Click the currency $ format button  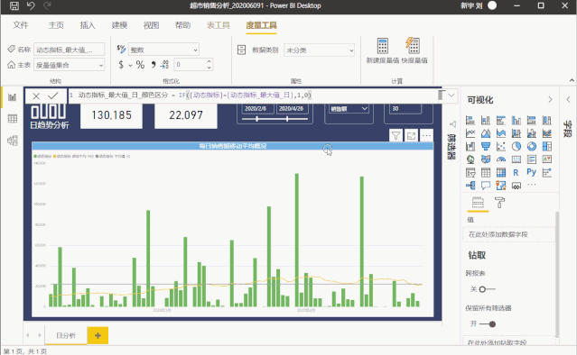(x=121, y=65)
